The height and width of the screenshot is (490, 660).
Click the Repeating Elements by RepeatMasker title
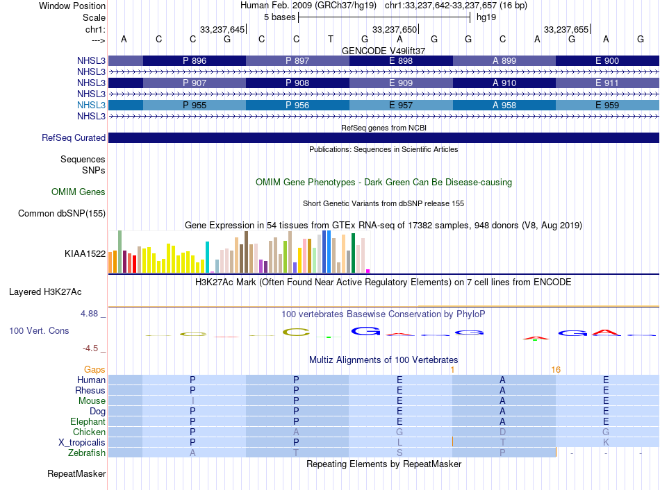(384, 464)
